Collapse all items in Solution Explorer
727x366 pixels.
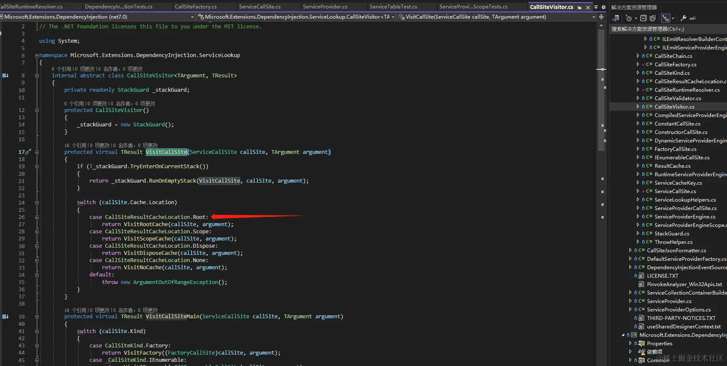(x=643, y=18)
